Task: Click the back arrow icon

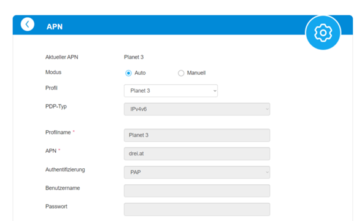Action: (x=28, y=24)
